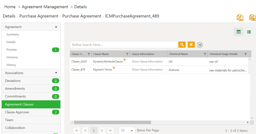The width and height of the screenshot is (256, 134).
Task: Open filter for Chemical Usage Details column
Action: (x=245, y=54)
